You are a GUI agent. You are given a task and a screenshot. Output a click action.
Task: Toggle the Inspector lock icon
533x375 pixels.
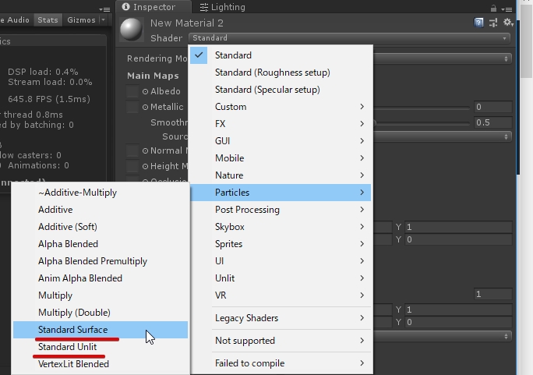pos(493,9)
